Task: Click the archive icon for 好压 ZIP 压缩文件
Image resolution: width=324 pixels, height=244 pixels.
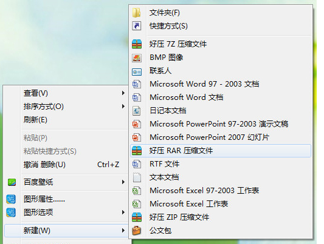Action: [137, 217]
